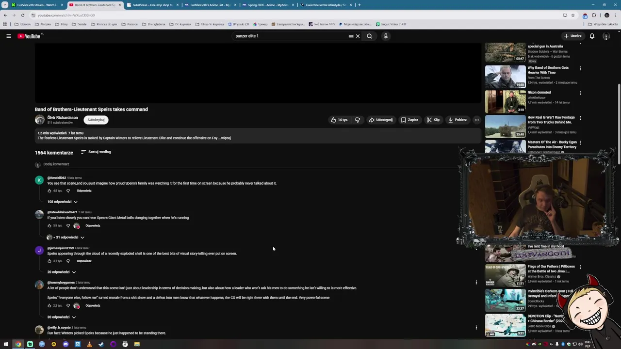Open 'Wszystkie zakładki' bookmarks folder
621x349 pixels.
(x=603, y=24)
